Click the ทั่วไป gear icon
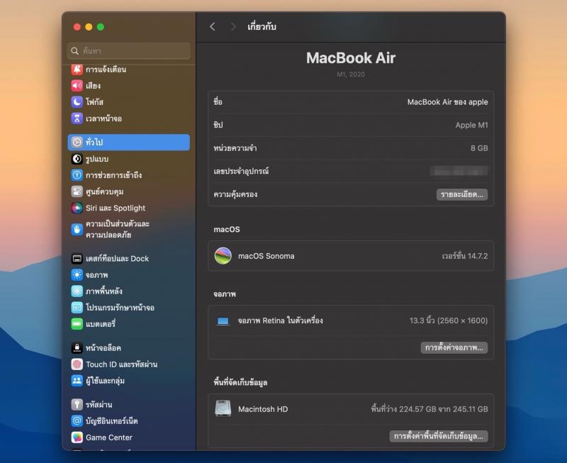Screen dimensions: 567x463 tap(77, 142)
